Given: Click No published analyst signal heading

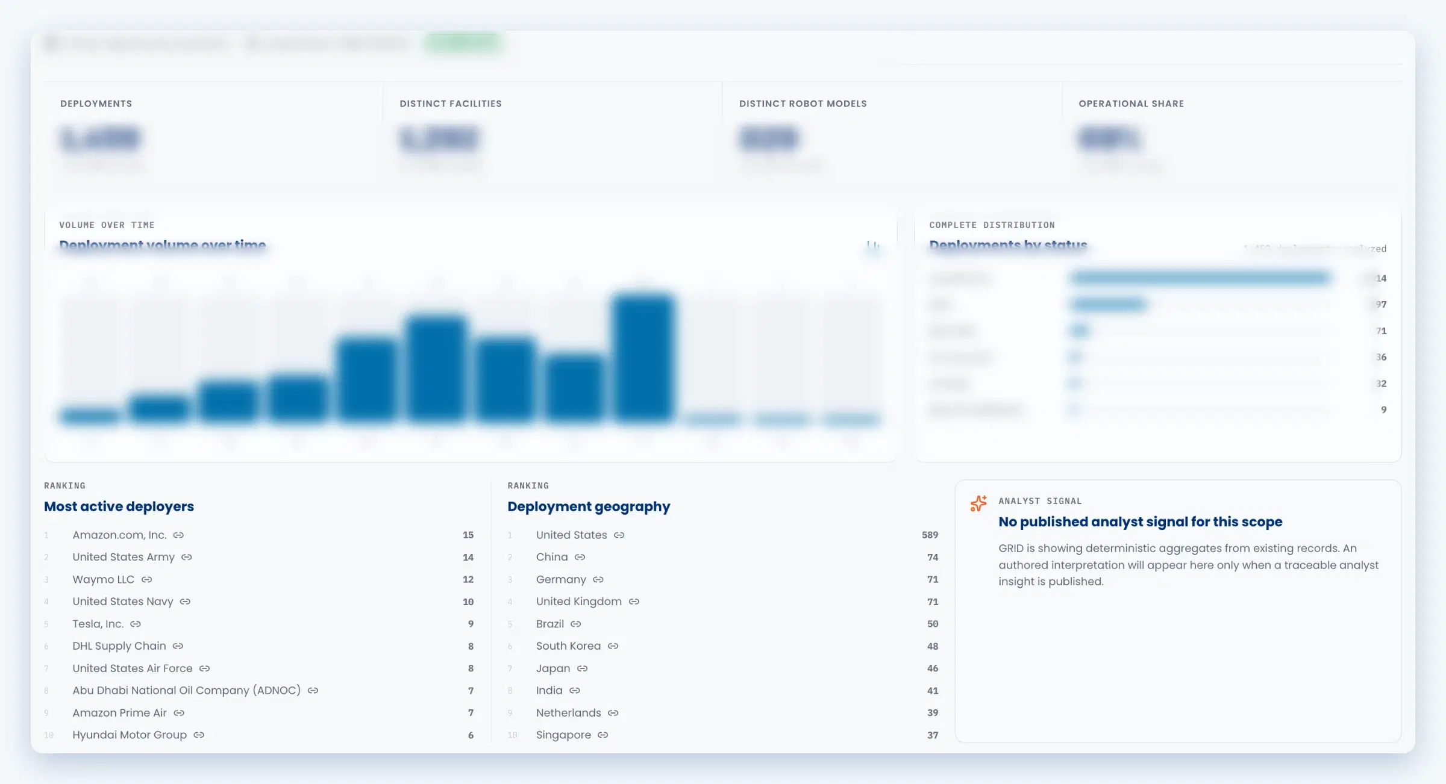Looking at the screenshot, I should pyautogui.click(x=1140, y=522).
